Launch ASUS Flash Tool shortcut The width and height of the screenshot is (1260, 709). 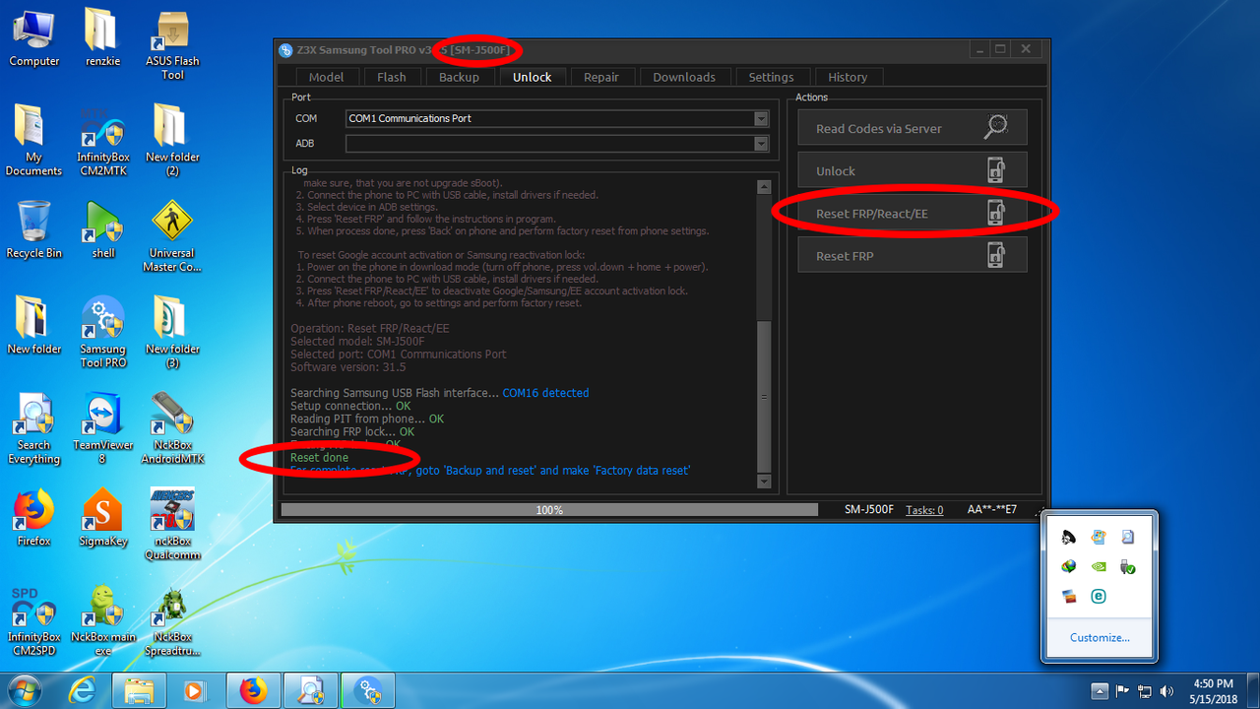coord(172,46)
